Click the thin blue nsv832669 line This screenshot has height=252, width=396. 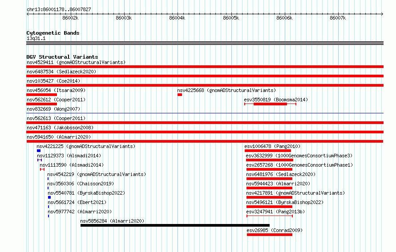click(x=205, y=113)
